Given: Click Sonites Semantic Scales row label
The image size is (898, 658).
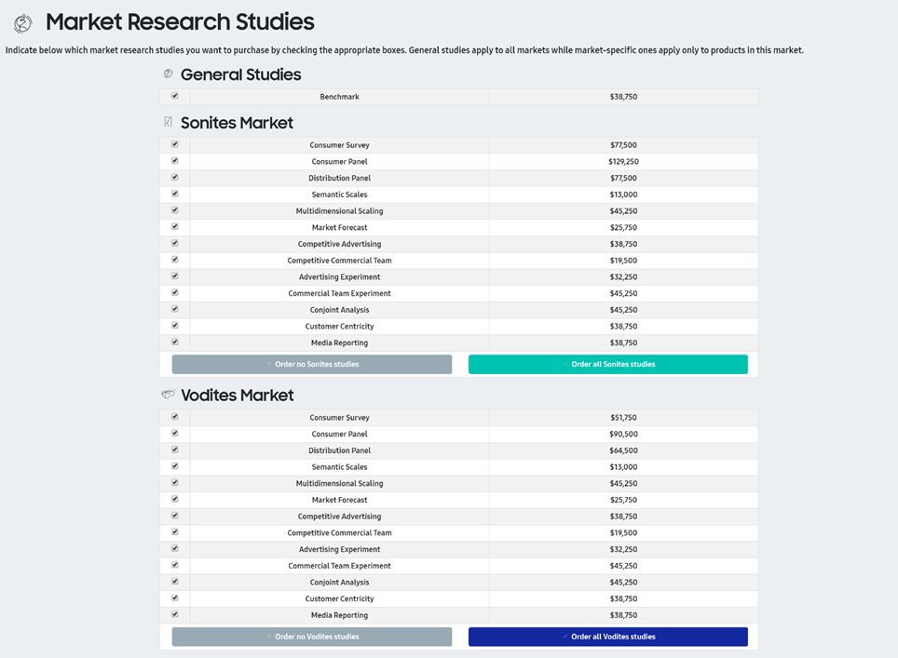Looking at the screenshot, I should point(340,195).
